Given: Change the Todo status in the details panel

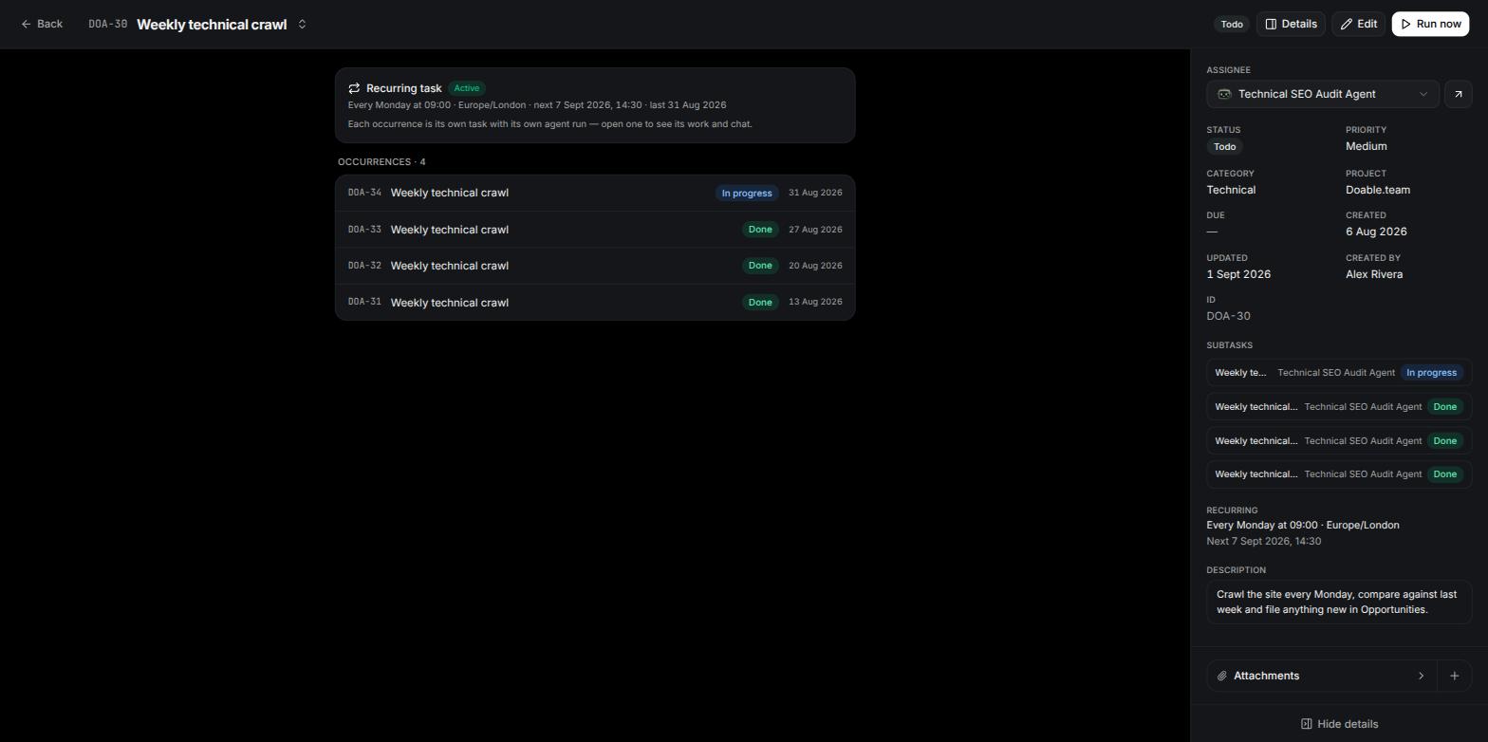Looking at the screenshot, I should (x=1225, y=147).
